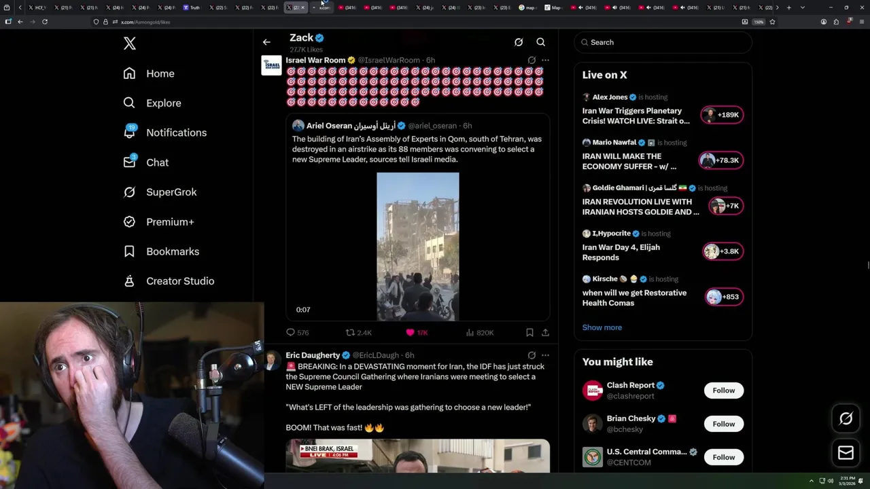Go back with the profile back arrow
The image size is (870, 489).
266,42
